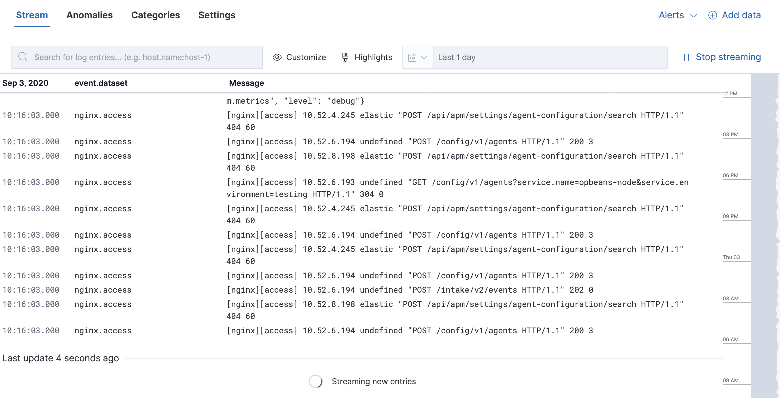Open the Customize view options via the eye icon

click(277, 57)
